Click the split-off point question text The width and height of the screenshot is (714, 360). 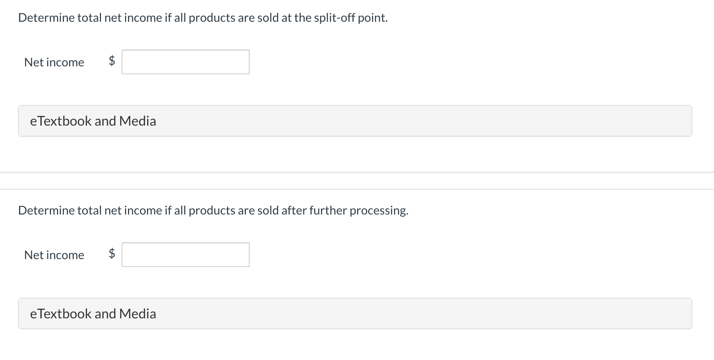(x=203, y=18)
